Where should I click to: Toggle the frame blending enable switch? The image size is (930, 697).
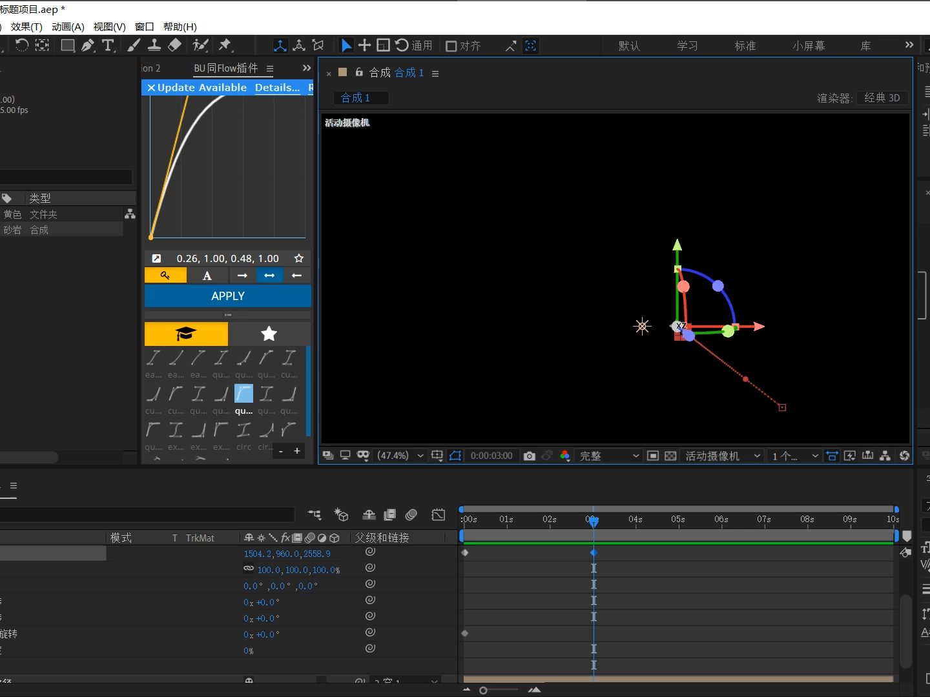(389, 514)
